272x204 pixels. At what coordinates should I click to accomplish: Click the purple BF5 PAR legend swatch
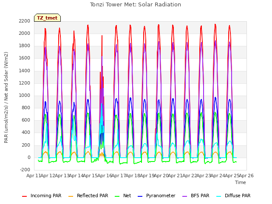pos(185,196)
